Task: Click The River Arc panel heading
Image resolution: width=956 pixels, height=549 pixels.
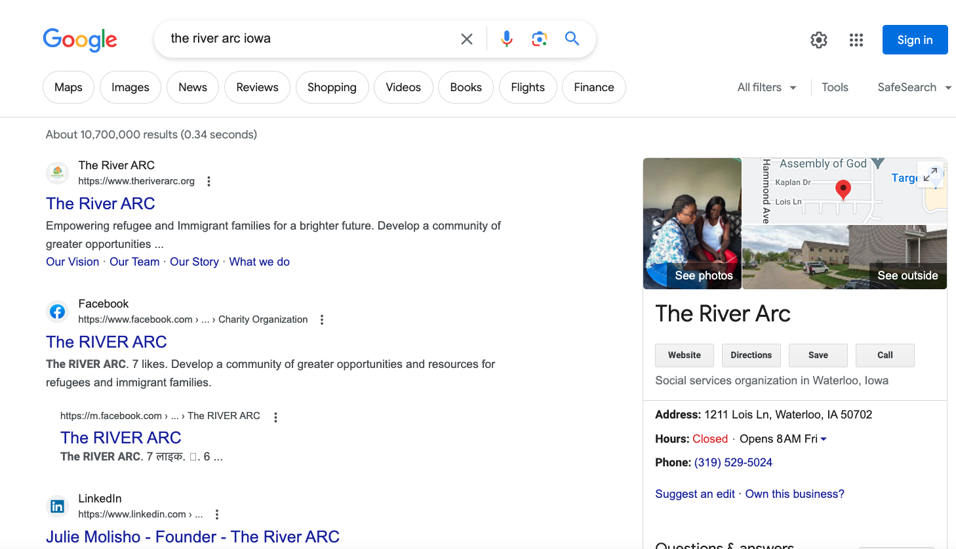Action: pyautogui.click(x=723, y=314)
